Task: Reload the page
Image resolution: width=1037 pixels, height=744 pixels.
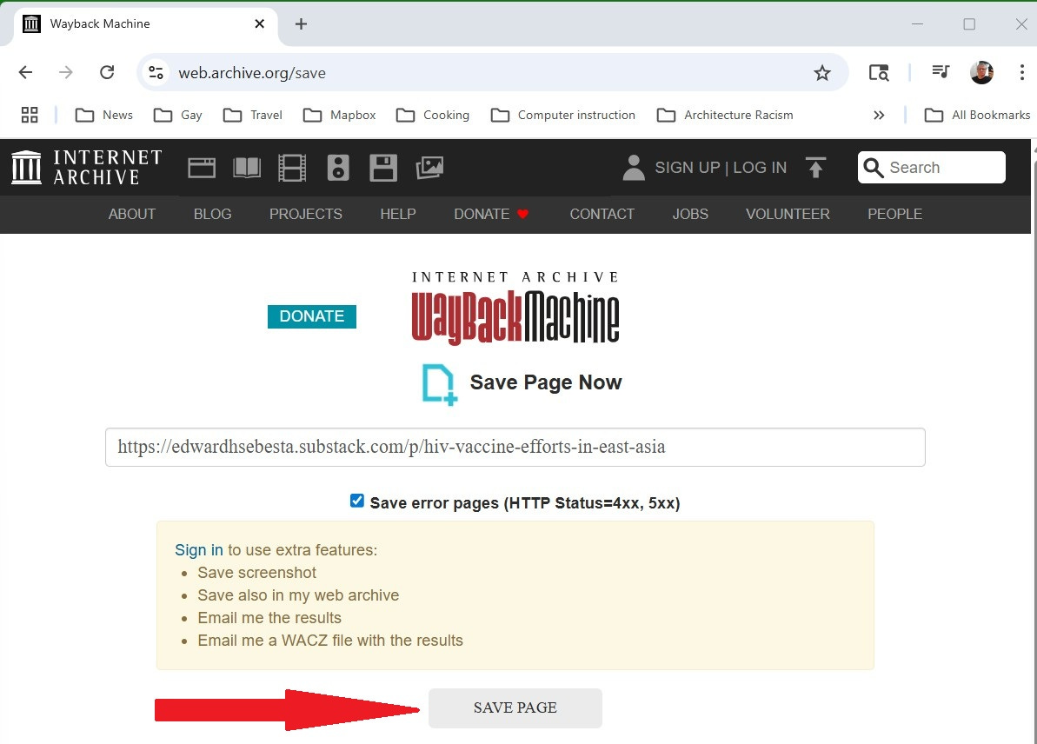Action: 107,72
